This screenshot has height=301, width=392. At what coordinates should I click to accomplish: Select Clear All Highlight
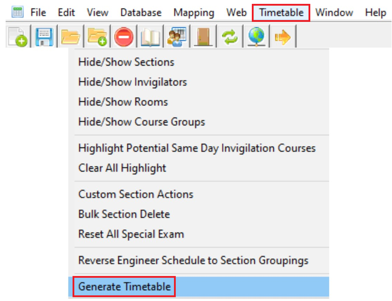point(122,168)
